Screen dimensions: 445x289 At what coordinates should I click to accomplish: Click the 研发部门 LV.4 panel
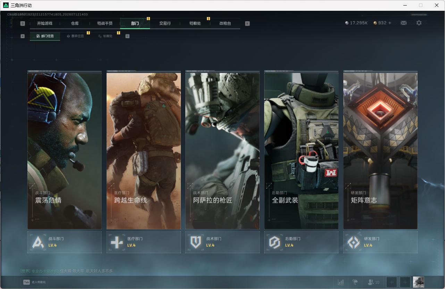tap(380, 242)
